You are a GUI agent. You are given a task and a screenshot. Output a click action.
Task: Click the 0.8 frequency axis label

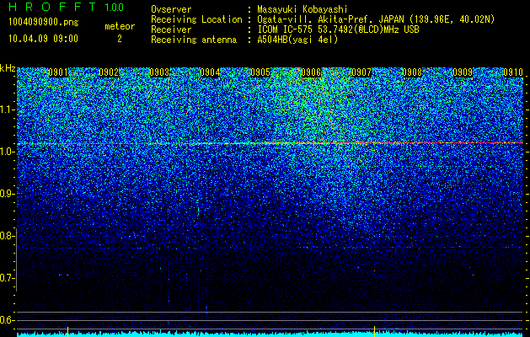point(7,236)
